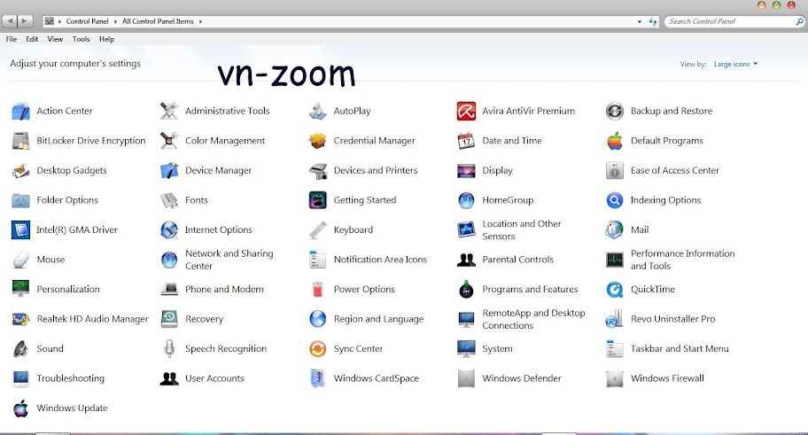This screenshot has height=435, width=808.
Task: Open the Keyboard icon
Action: (x=317, y=229)
